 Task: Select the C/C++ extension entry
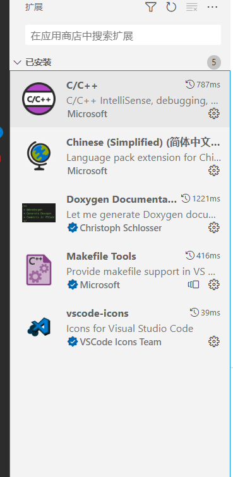[x=120, y=99]
